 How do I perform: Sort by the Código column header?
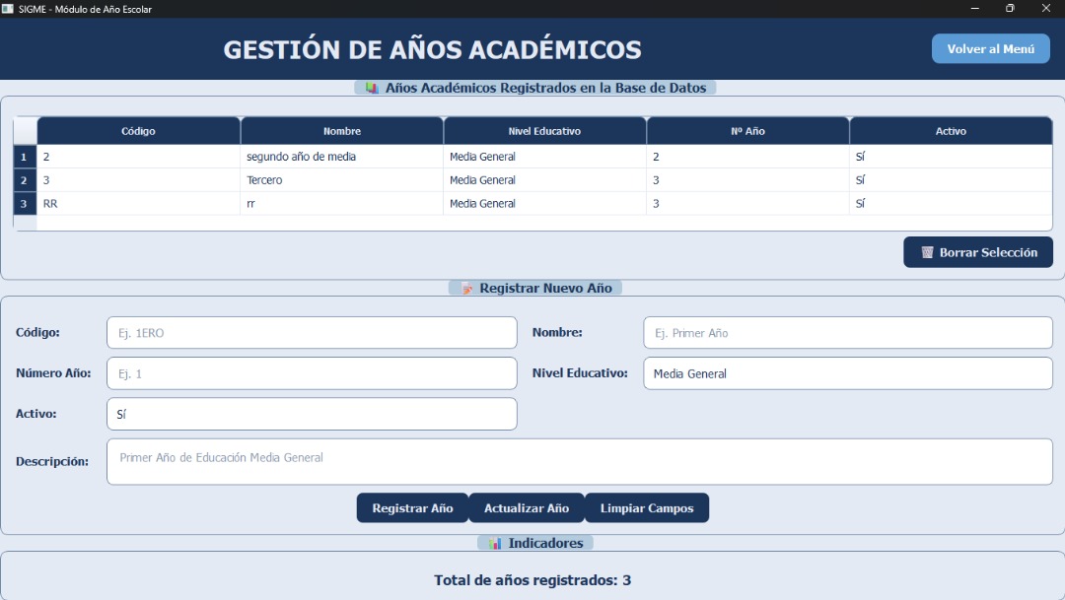(138, 131)
